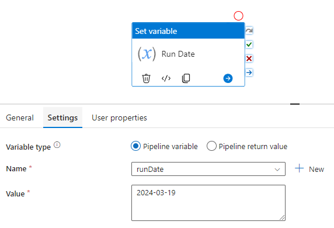The width and height of the screenshot is (334, 228).
Task: Click the red breakpoint circle on activity
Action: tap(238, 16)
